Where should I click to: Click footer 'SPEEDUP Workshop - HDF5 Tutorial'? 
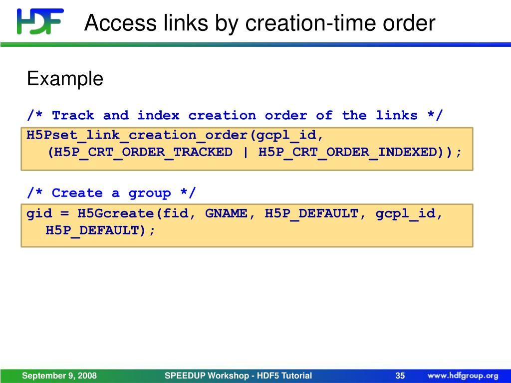[238, 376]
